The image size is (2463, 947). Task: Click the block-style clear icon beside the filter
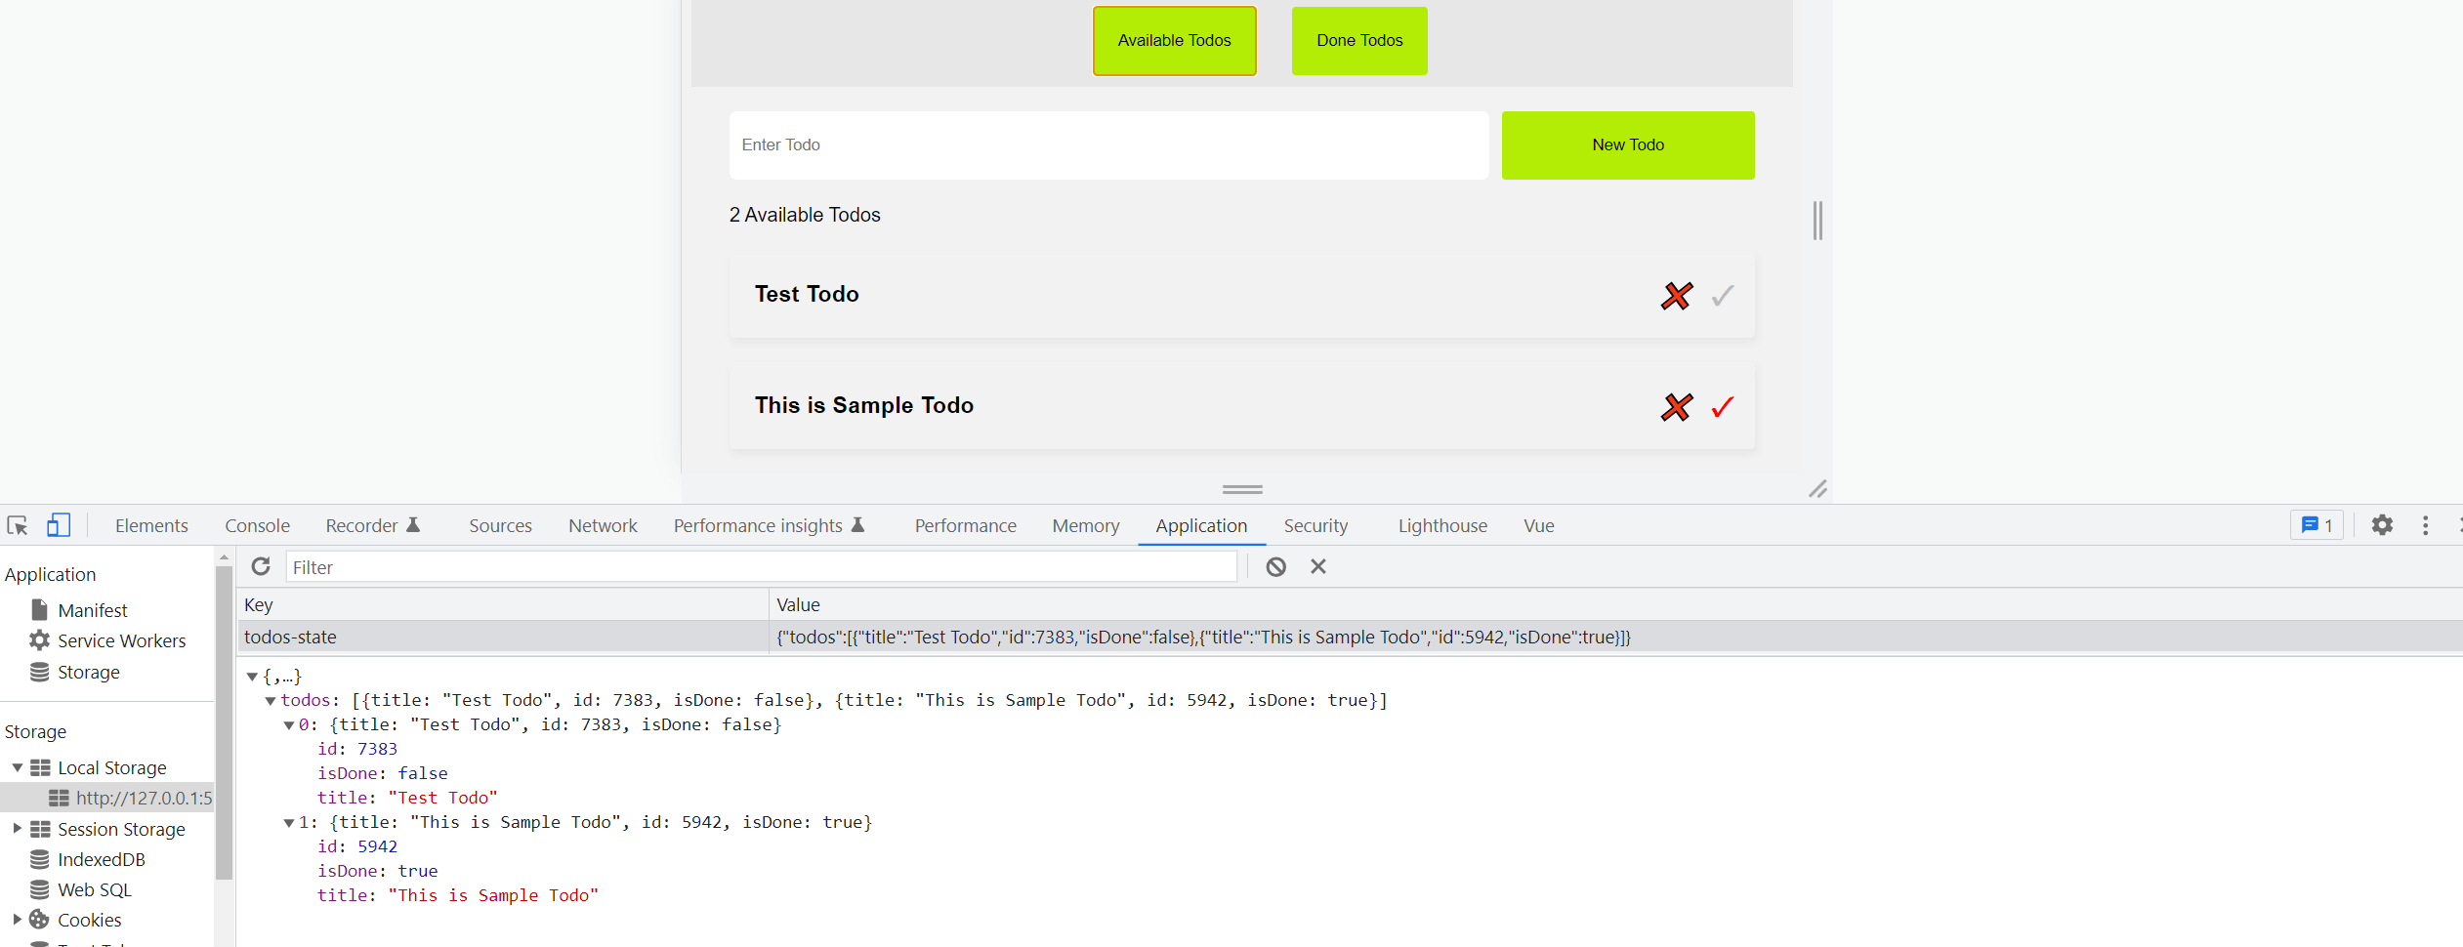(1275, 566)
